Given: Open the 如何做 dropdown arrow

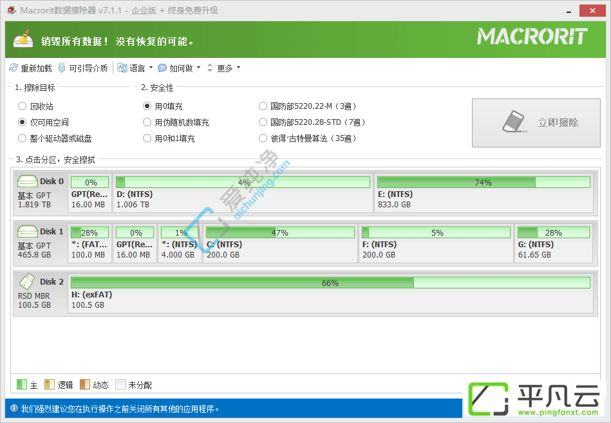Looking at the screenshot, I should tap(198, 68).
